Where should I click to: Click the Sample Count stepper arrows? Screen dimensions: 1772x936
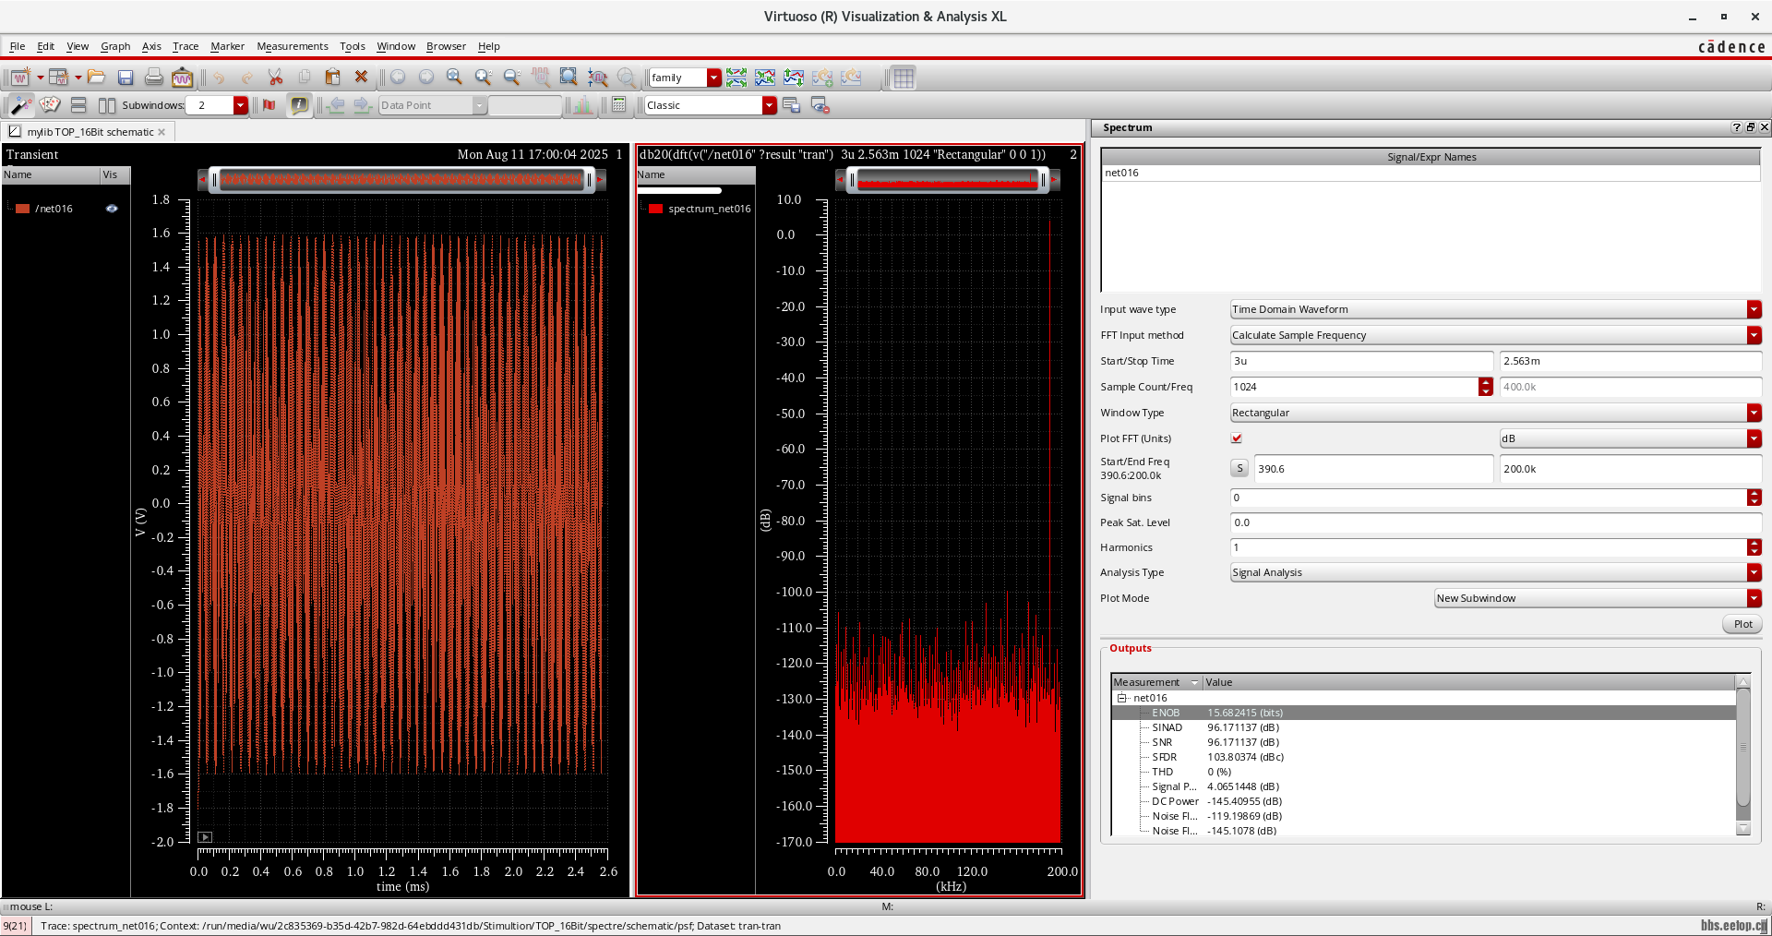pyautogui.click(x=1486, y=387)
